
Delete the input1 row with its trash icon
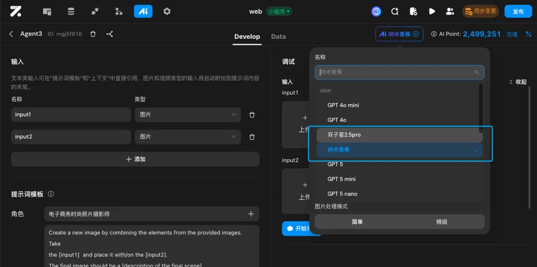coord(252,115)
